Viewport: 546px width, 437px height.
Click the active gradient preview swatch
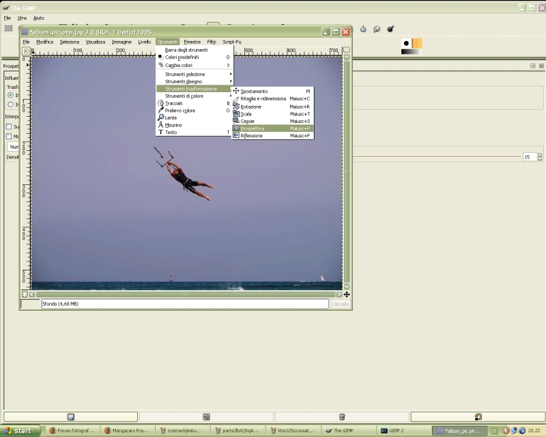[412, 52]
